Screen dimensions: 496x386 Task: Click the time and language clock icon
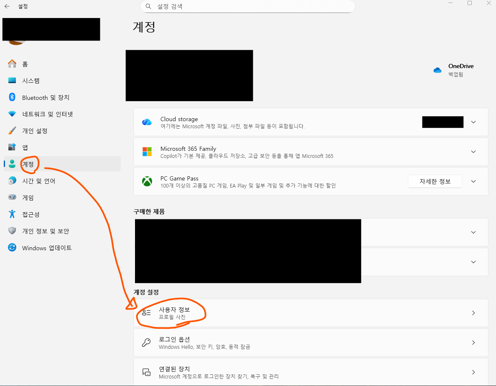tap(12, 180)
